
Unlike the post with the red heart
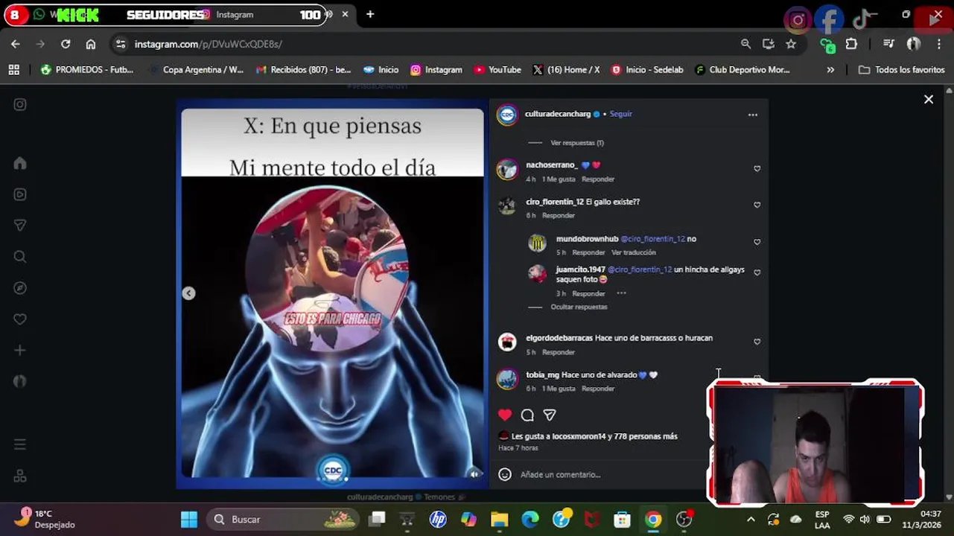(505, 415)
